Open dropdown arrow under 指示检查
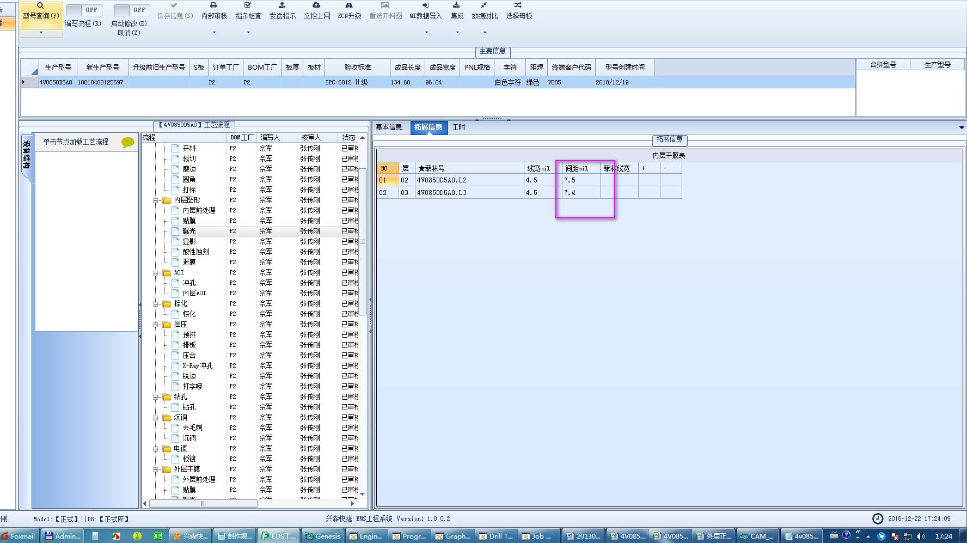This screenshot has height=543, width=967. 248,33
